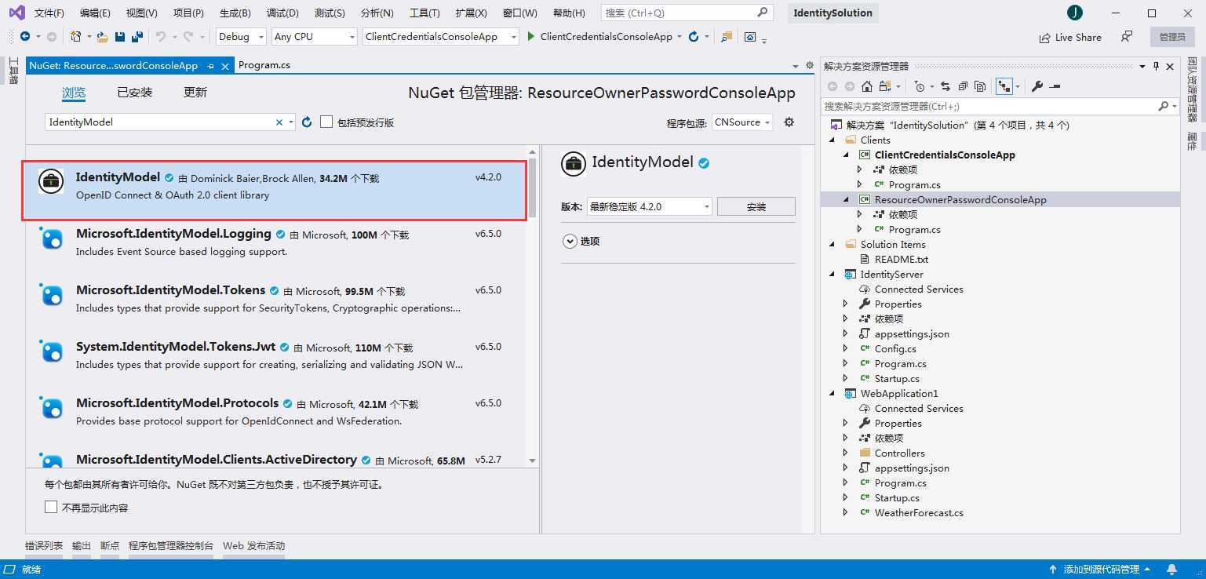Click the Redo arrow in main toolbar
1206x579 pixels.
[188, 37]
